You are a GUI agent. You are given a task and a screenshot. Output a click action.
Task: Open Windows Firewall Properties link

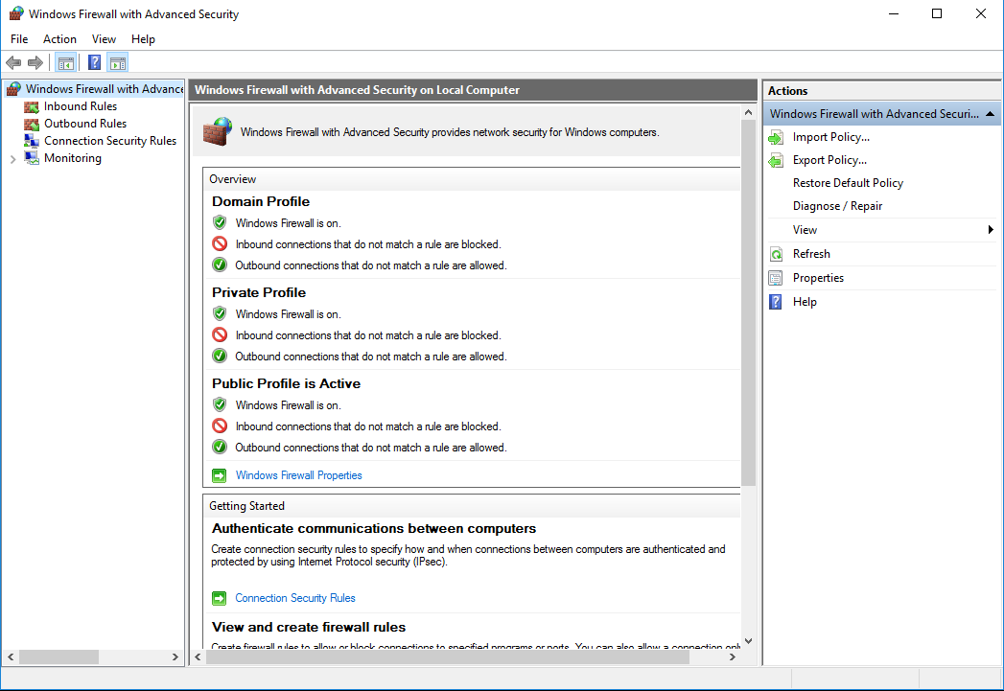point(298,474)
